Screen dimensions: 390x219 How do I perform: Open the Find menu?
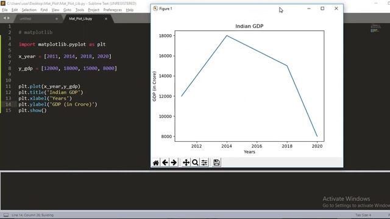44,10
